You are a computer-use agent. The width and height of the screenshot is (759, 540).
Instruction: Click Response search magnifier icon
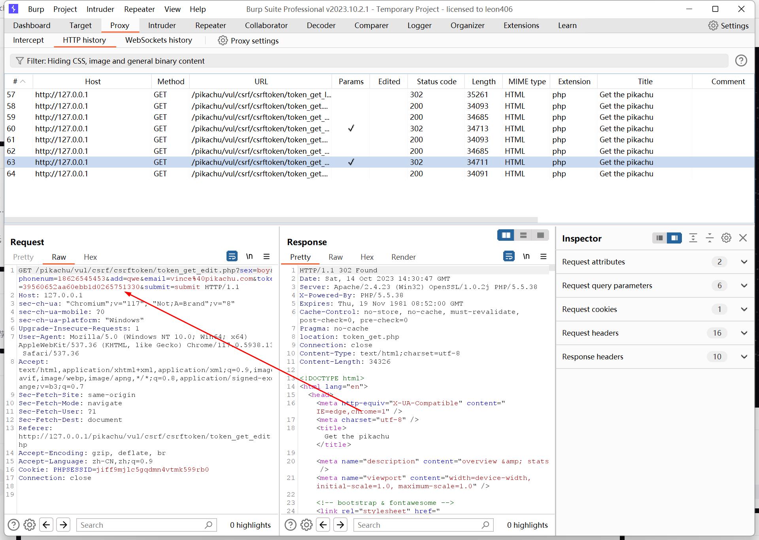pyautogui.click(x=485, y=525)
